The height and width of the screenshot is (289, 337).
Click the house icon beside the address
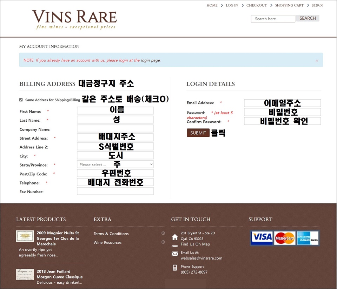(175, 237)
